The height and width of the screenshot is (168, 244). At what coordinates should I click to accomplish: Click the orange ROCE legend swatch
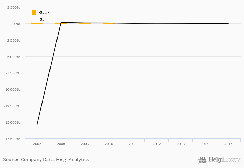pos(34,13)
